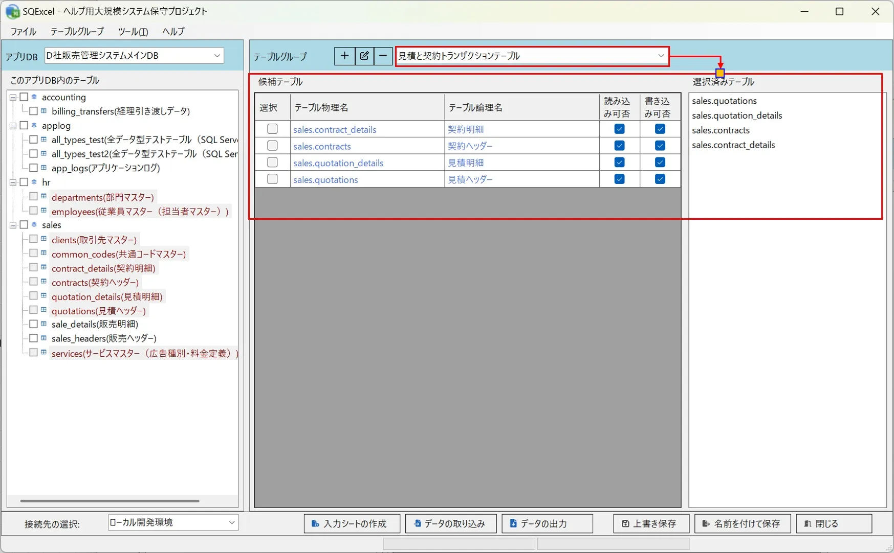
Task: Collapse the sales tree node
Action: (13, 225)
